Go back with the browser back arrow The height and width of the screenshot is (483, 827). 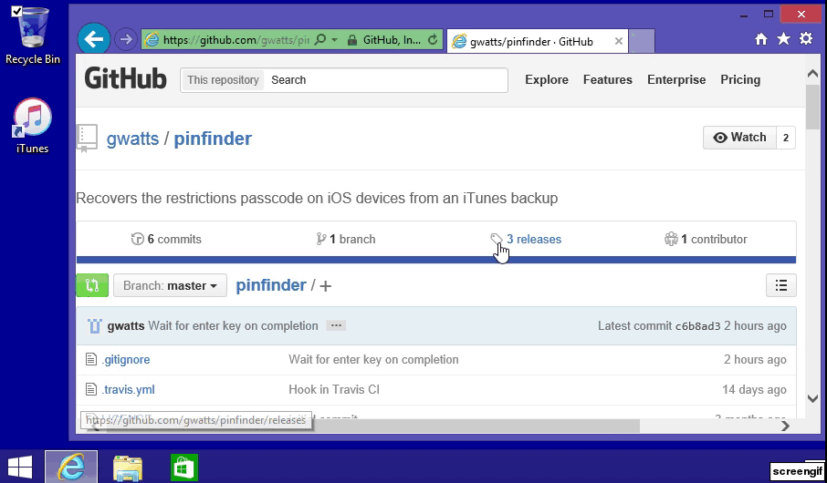(x=94, y=39)
